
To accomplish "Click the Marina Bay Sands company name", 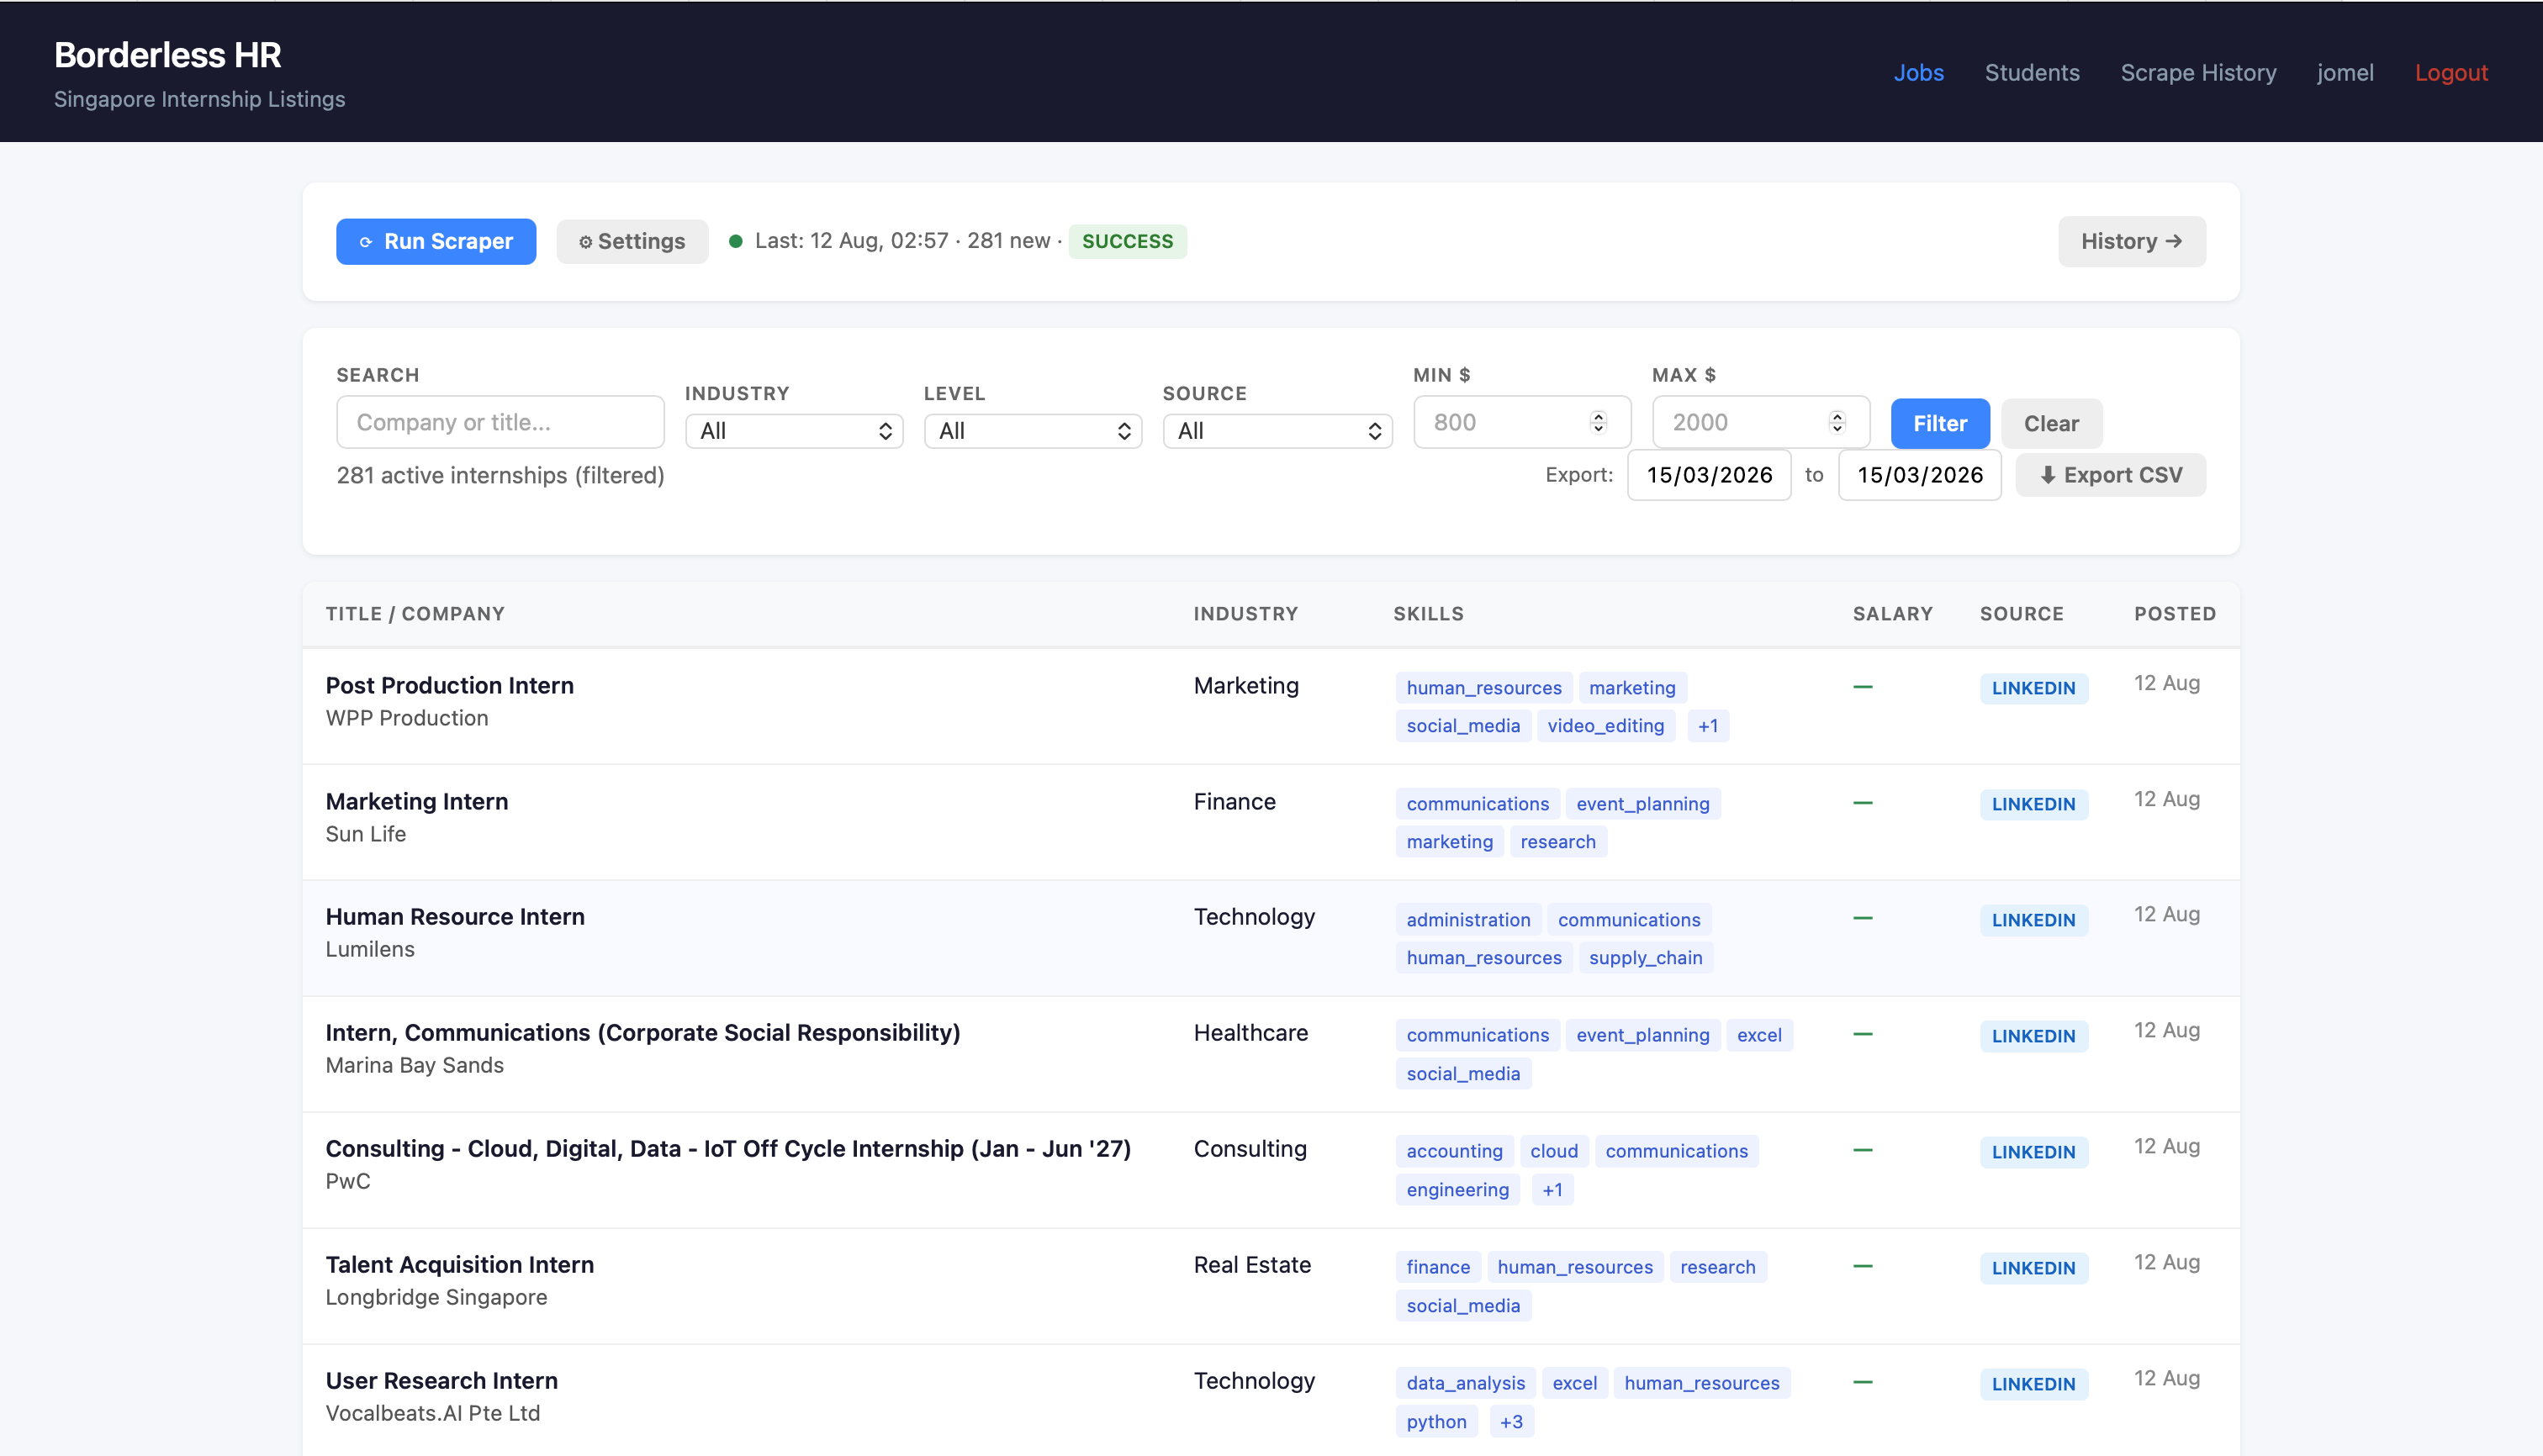I will pyautogui.click(x=415, y=1065).
